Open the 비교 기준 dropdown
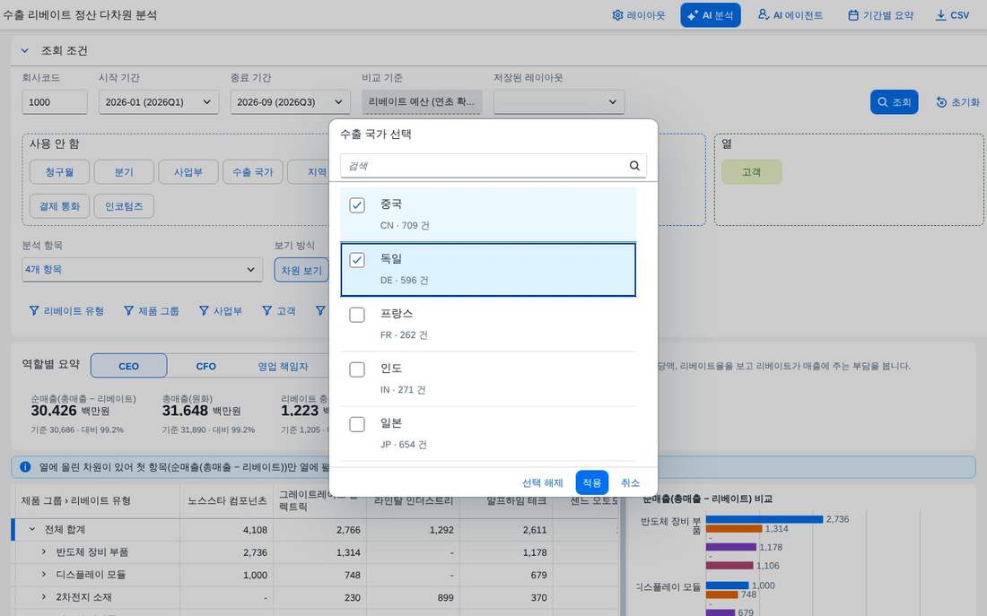The width and height of the screenshot is (987, 616). [x=422, y=102]
